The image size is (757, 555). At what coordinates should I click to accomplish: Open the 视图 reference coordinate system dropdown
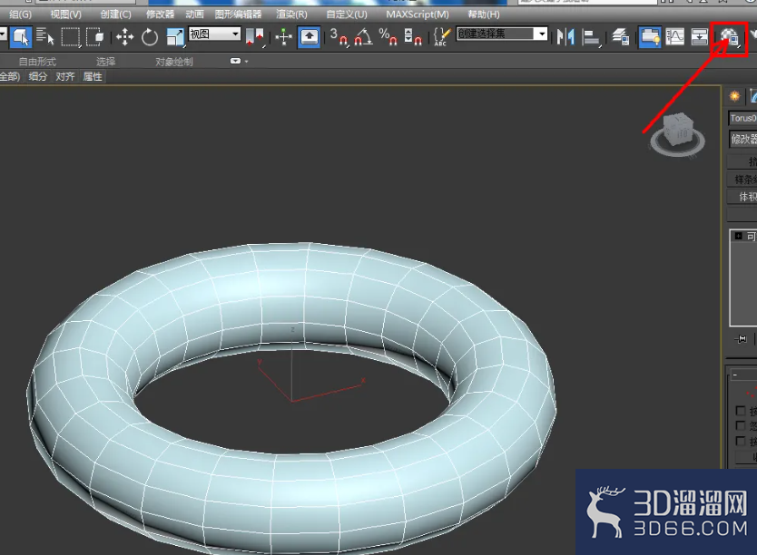coord(214,34)
